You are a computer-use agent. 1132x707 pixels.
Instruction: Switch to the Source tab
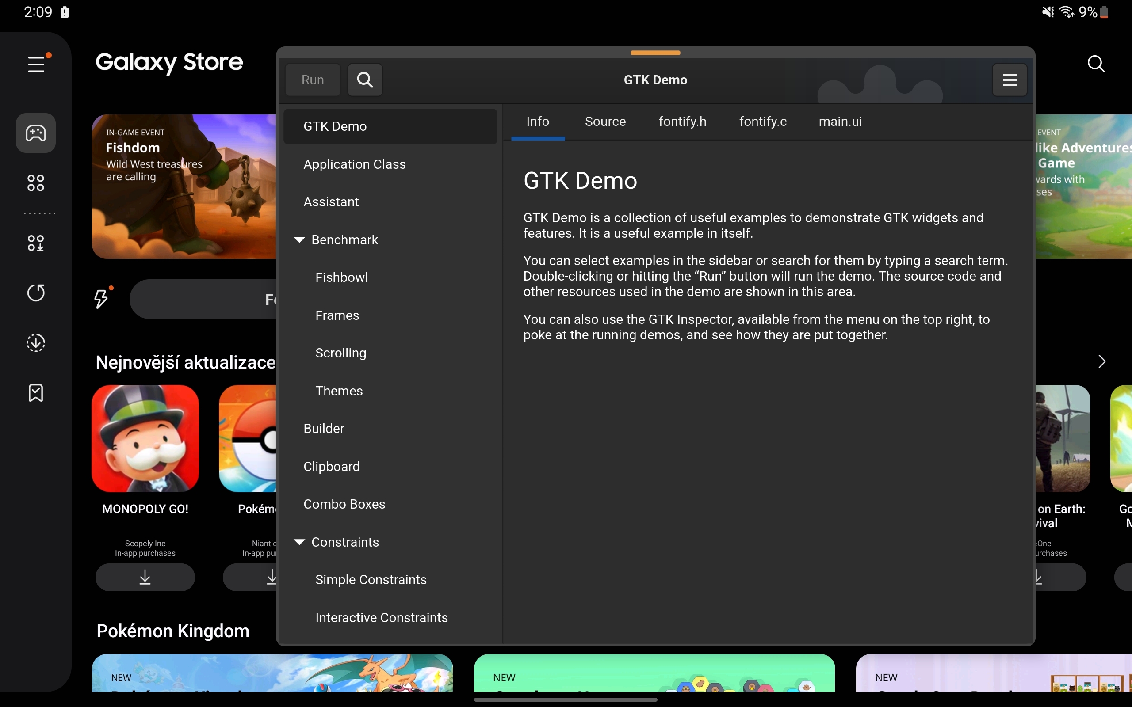point(605,122)
